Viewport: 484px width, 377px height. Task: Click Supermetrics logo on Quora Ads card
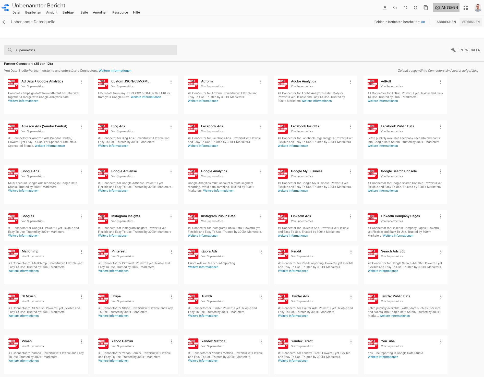point(193,254)
